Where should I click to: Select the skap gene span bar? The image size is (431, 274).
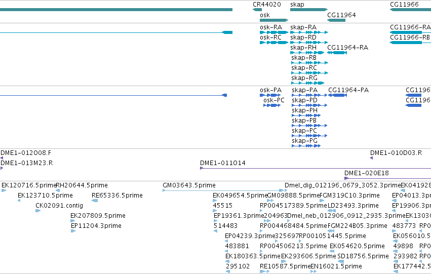tap(309, 10)
